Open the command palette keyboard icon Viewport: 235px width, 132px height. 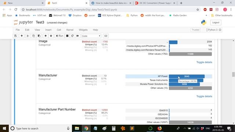(106, 36)
